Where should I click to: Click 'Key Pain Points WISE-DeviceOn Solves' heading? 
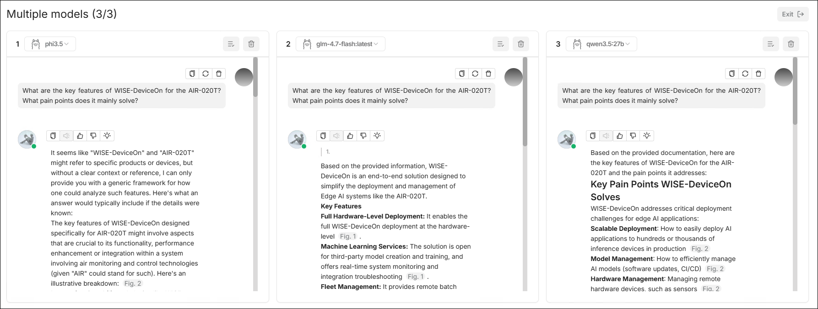click(661, 191)
